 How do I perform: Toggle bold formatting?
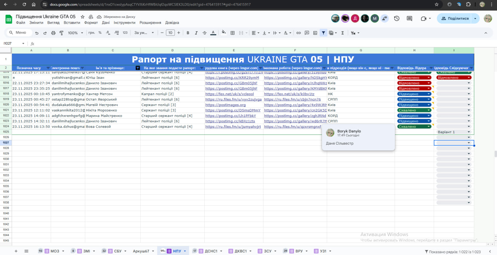pyautogui.click(x=188, y=33)
